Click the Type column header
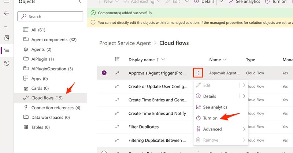293x153 pixels. [x=251, y=60]
